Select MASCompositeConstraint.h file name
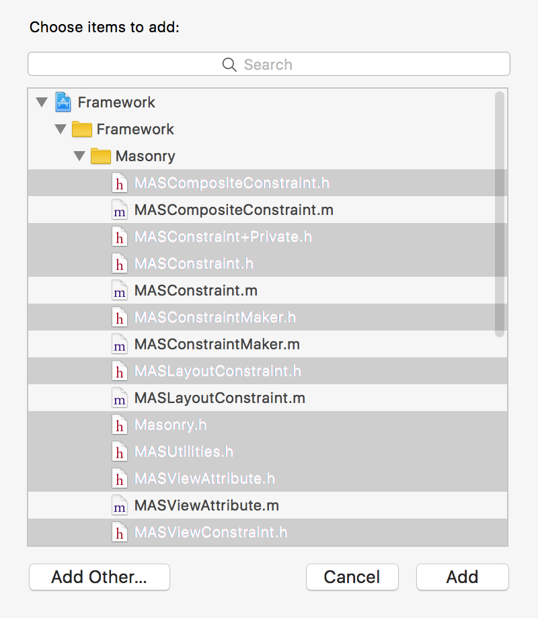The width and height of the screenshot is (538, 618). pyautogui.click(x=232, y=183)
